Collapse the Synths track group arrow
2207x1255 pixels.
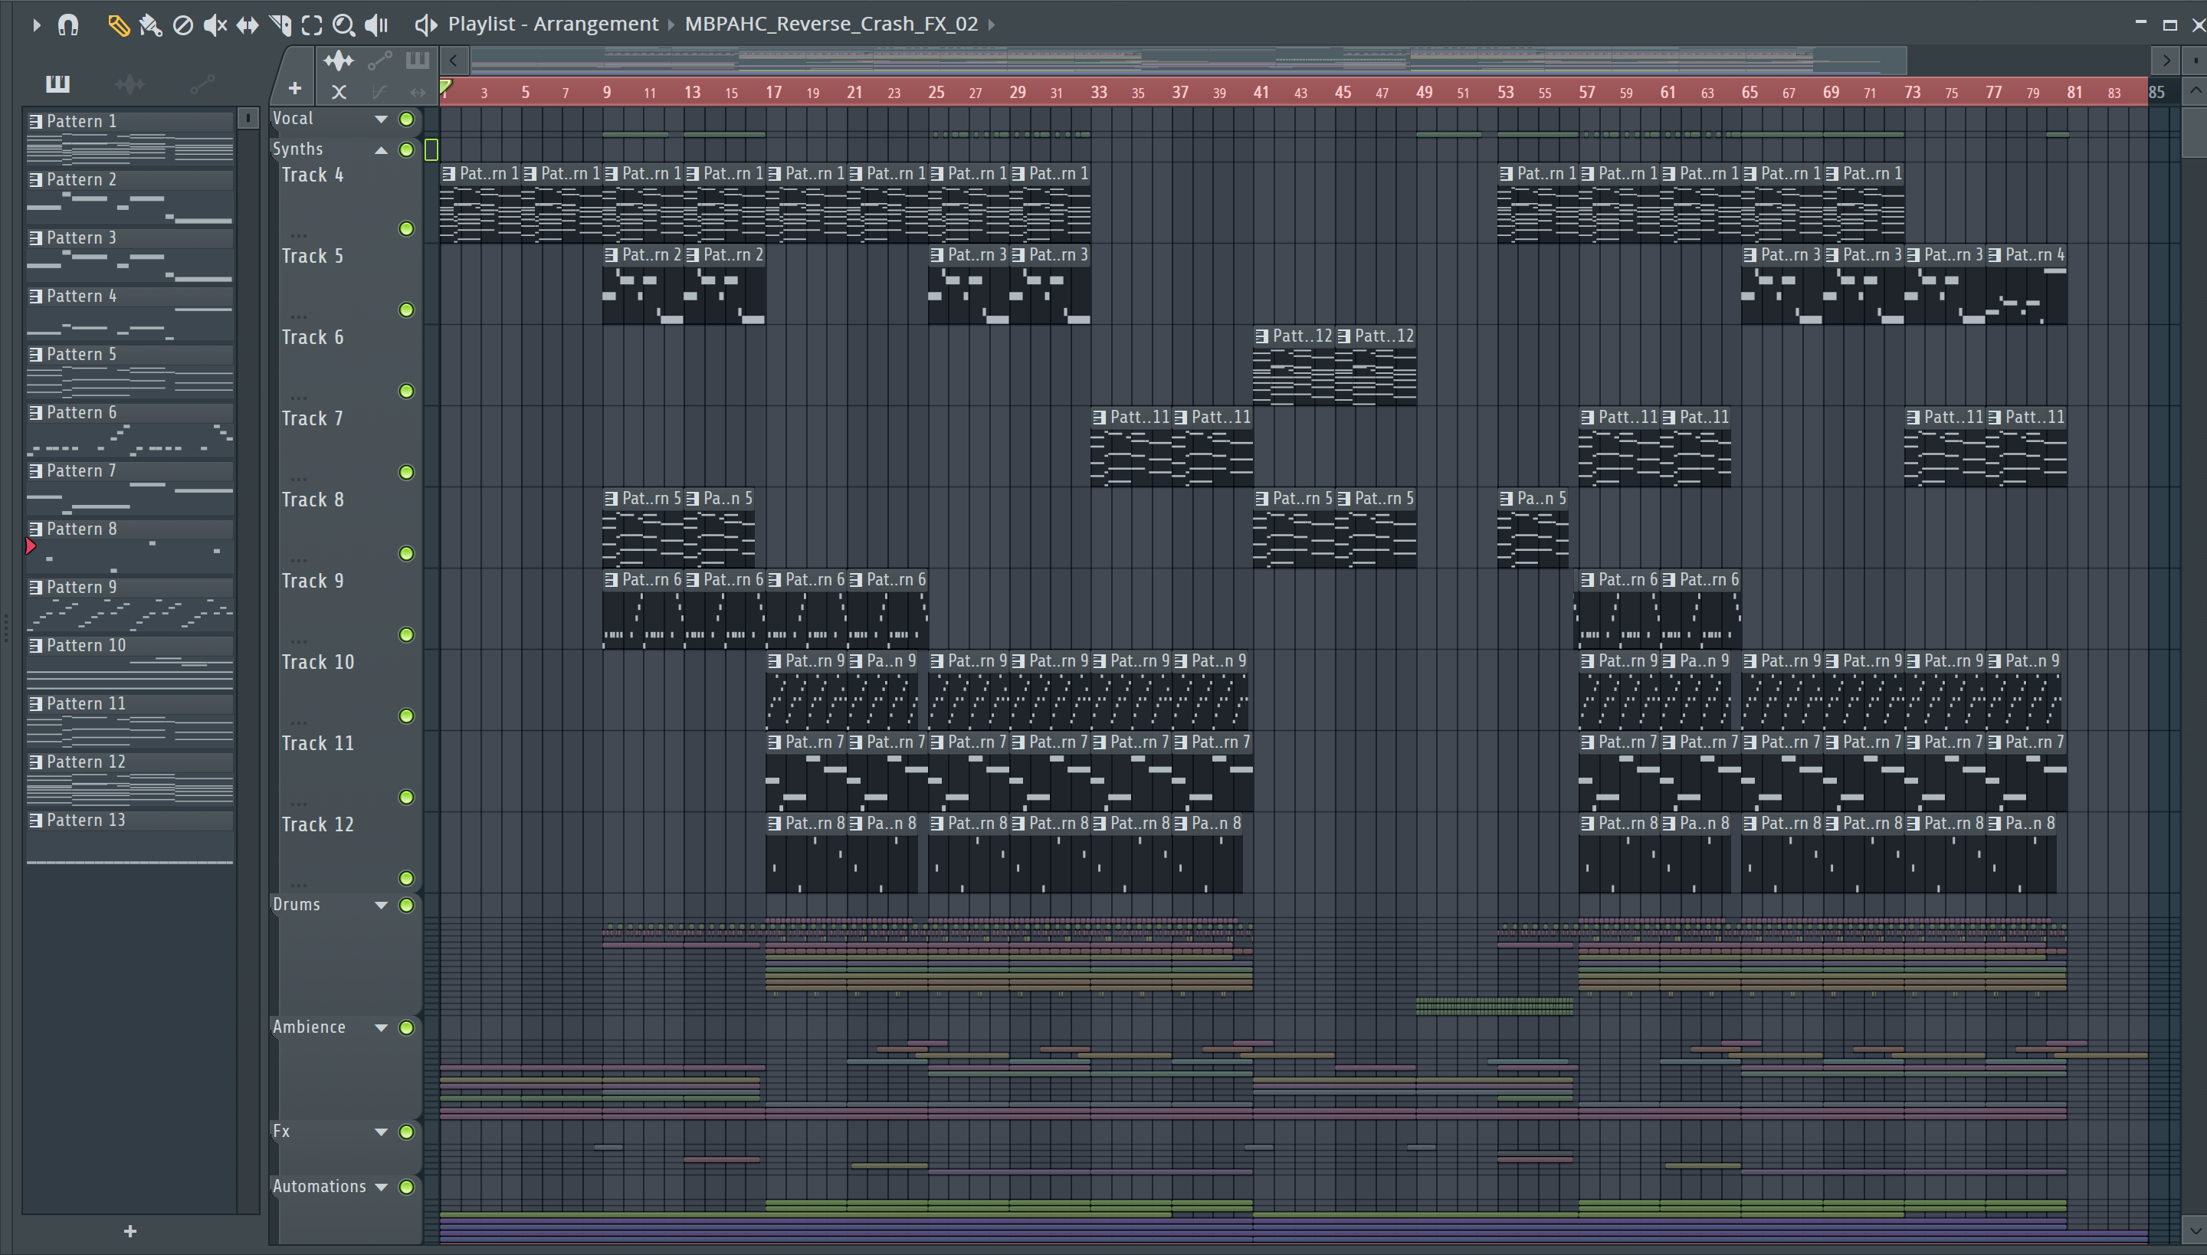pos(380,150)
